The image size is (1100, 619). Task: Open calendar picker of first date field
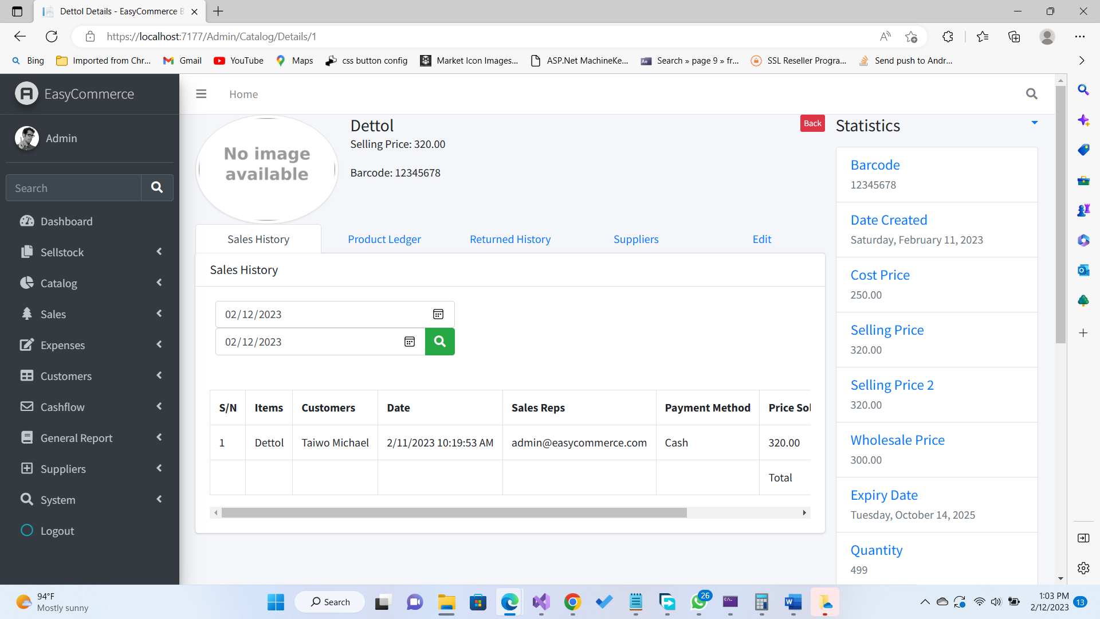tap(438, 314)
